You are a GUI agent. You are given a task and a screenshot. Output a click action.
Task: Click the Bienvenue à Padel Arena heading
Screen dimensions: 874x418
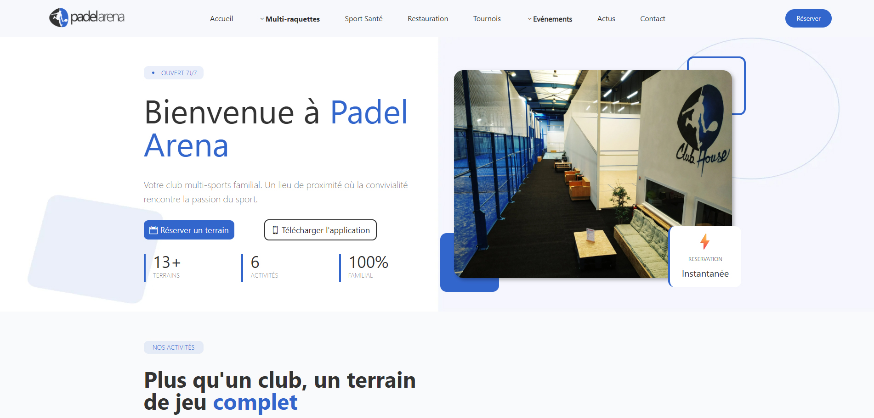(x=276, y=129)
